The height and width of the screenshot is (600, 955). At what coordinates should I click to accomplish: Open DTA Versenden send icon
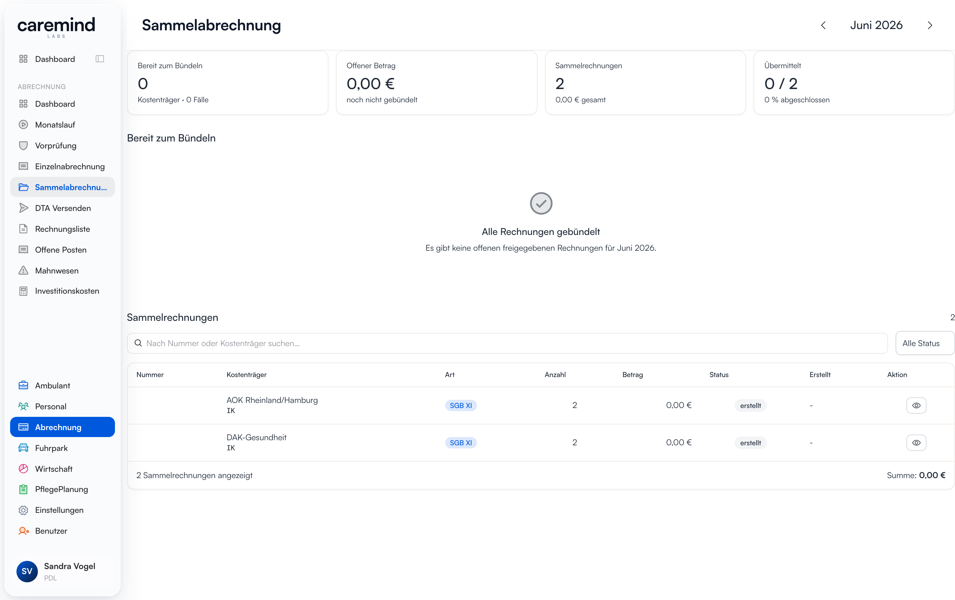click(23, 208)
